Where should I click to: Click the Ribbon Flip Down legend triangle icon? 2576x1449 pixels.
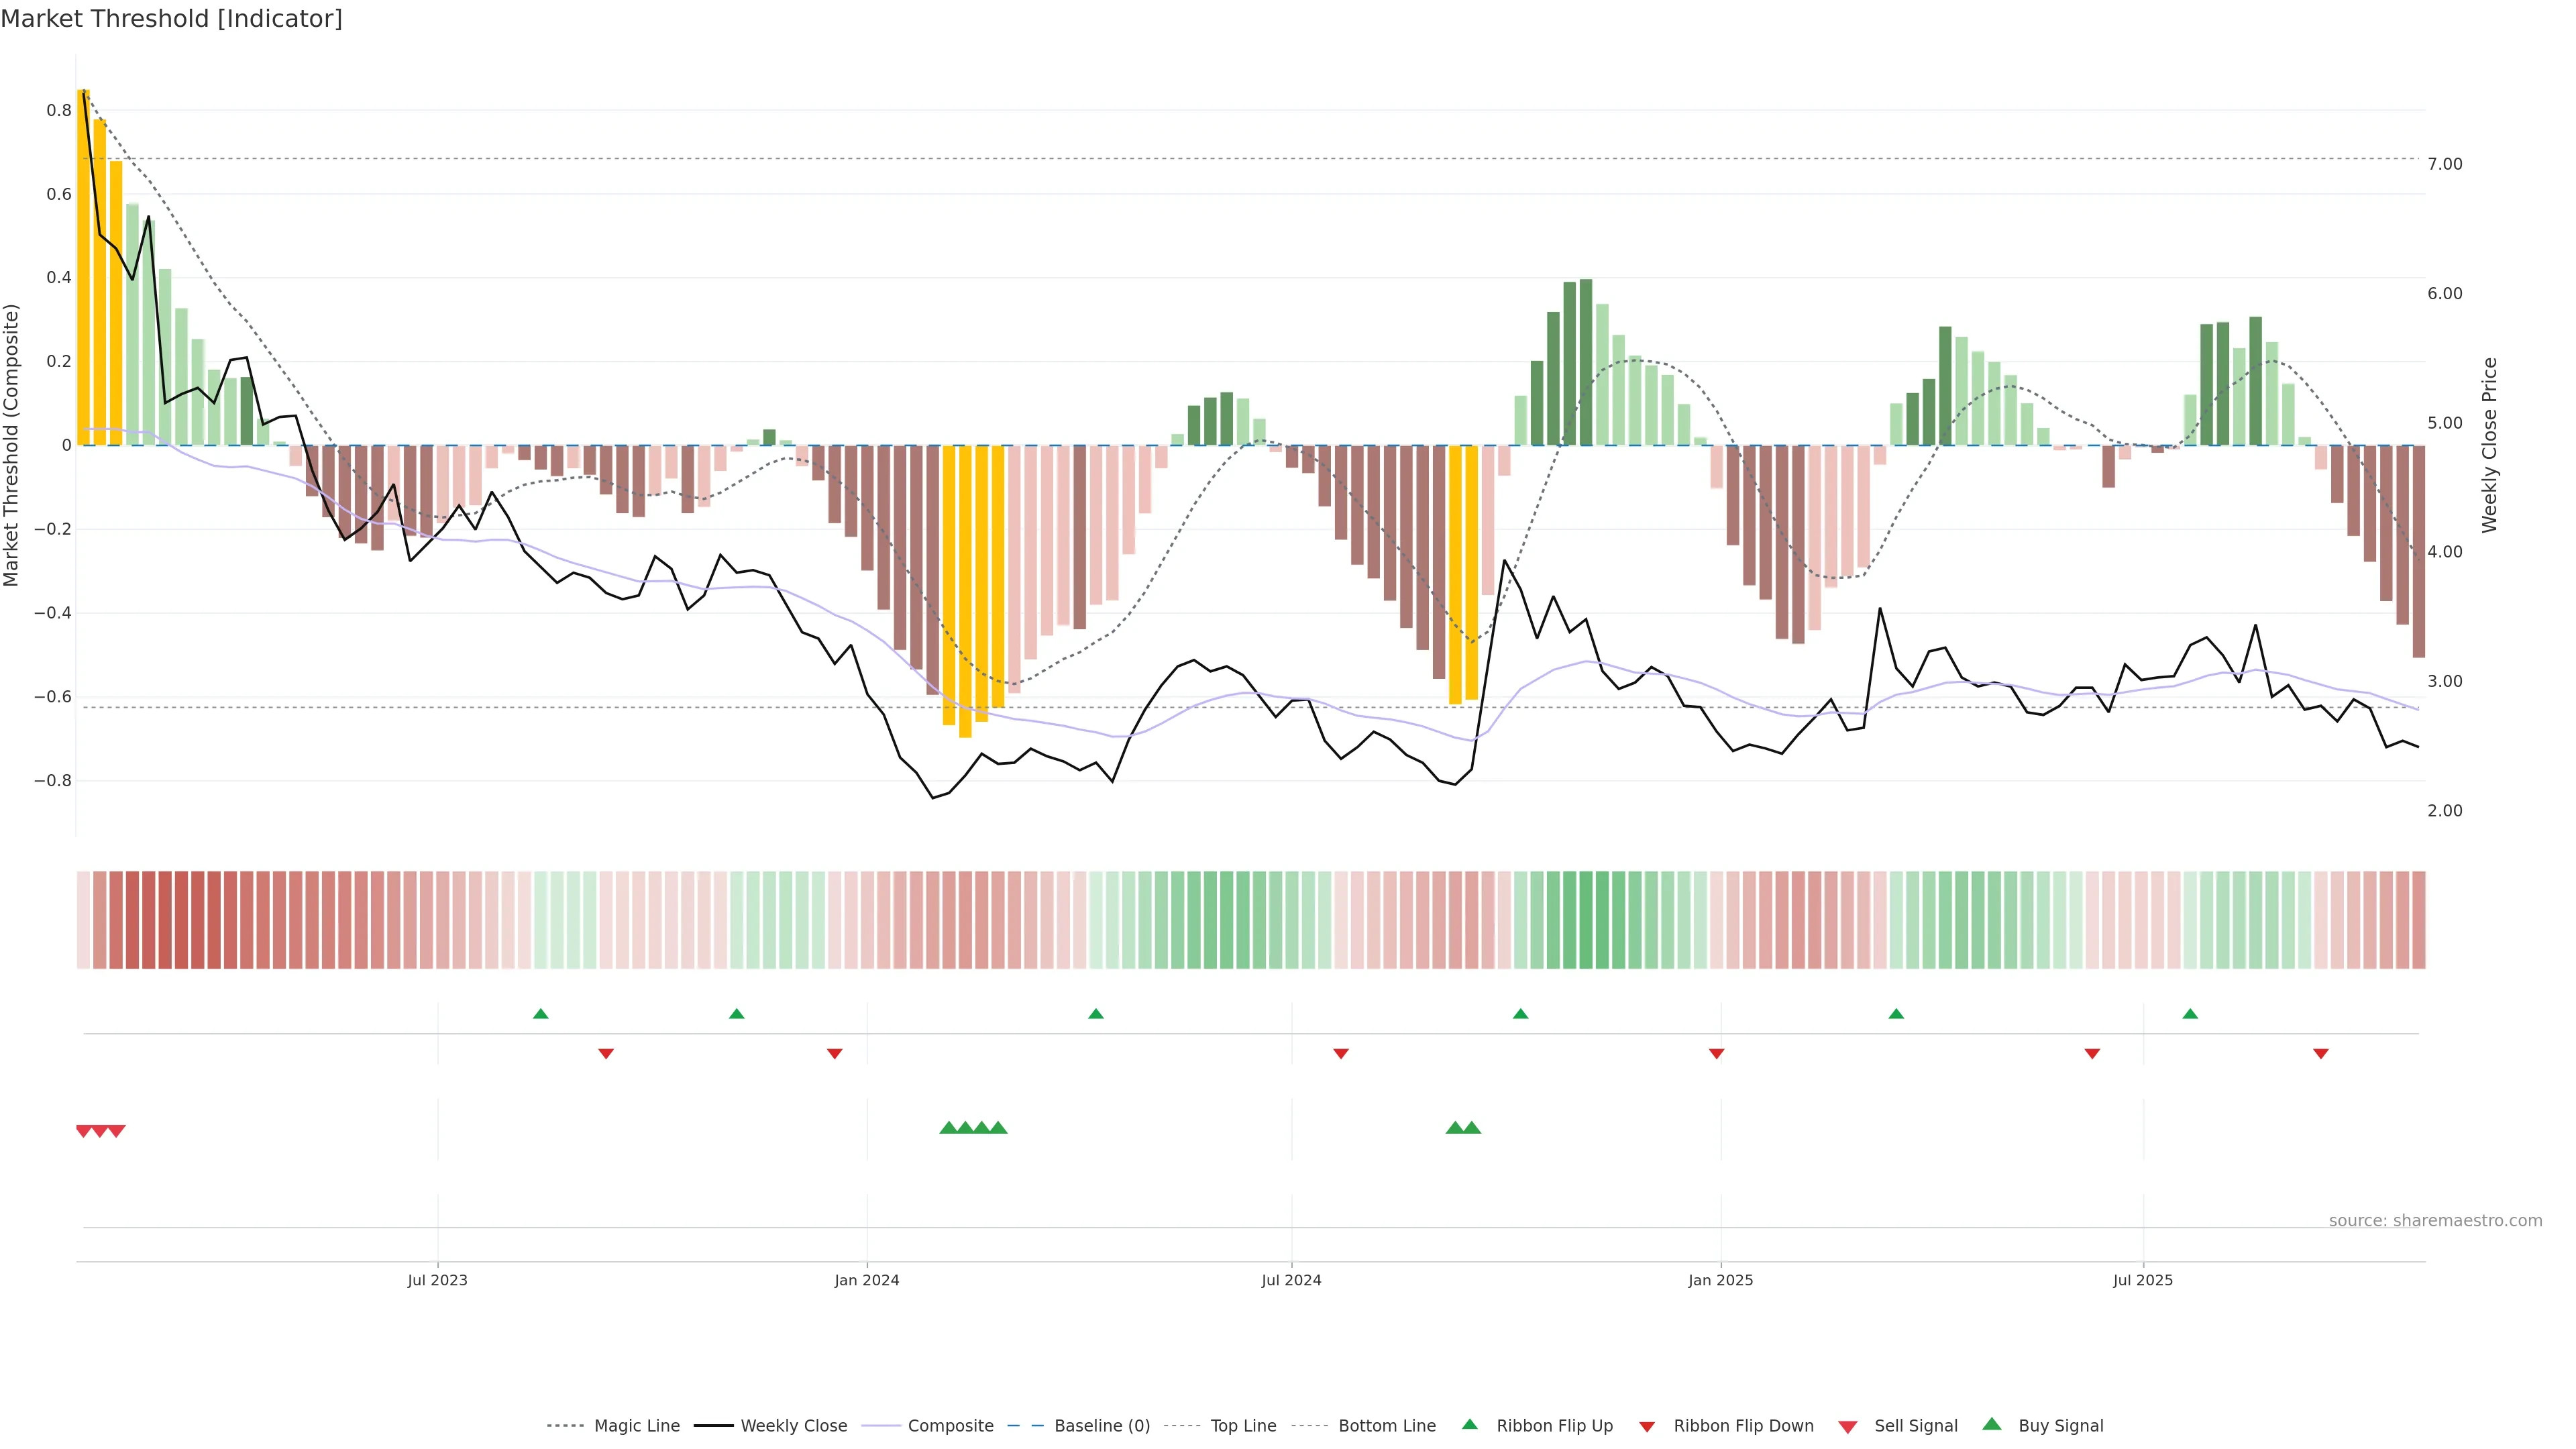tap(1647, 1427)
